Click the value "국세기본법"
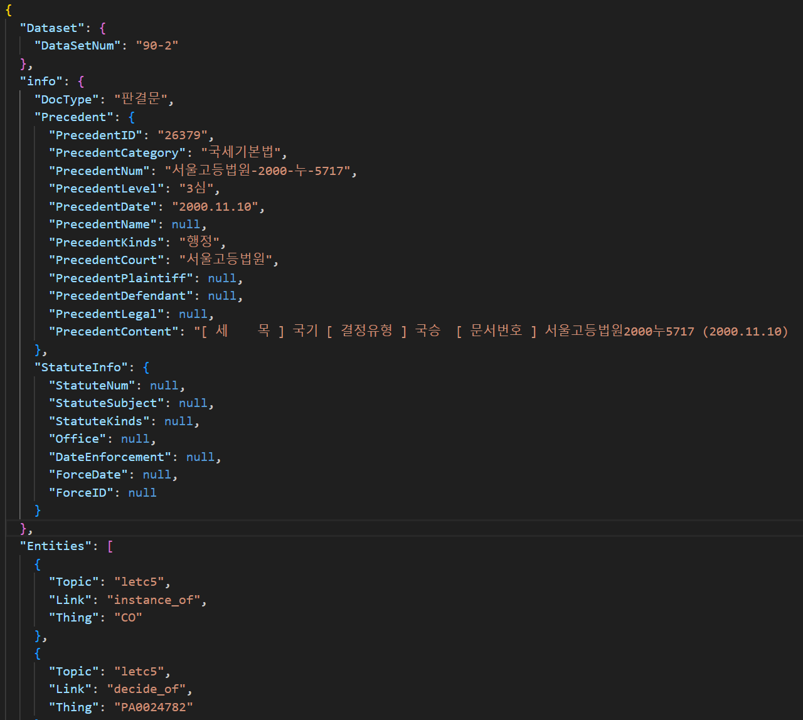The image size is (803, 720). tap(241, 153)
